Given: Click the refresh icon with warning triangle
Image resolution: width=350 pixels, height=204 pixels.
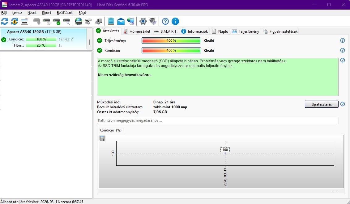Looking at the screenshot, I should (15, 21).
